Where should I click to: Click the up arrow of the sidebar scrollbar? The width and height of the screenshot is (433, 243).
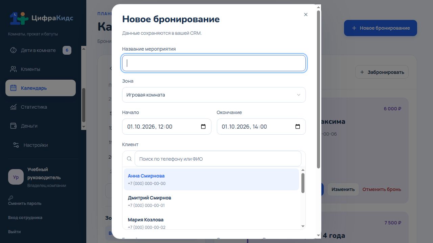tap(84, 49)
